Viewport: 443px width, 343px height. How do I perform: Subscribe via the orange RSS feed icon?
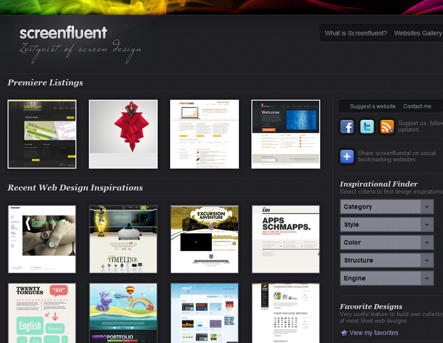(x=387, y=127)
